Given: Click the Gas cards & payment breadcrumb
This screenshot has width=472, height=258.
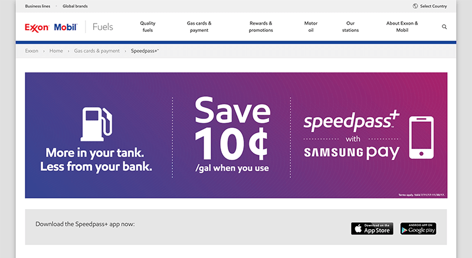Looking at the screenshot, I should (x=97, y=51).
